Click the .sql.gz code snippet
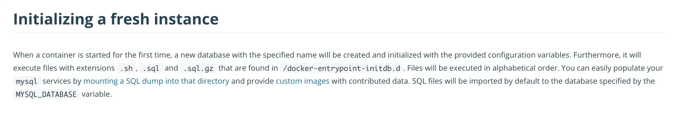Screen dimensions: 680x113 click(198, 68)
